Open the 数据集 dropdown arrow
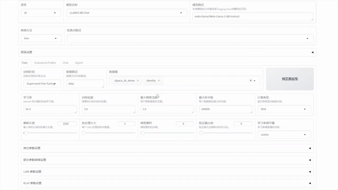Image resolution: width=338 pixels, height=190 pixels. (x=255, y=81)
